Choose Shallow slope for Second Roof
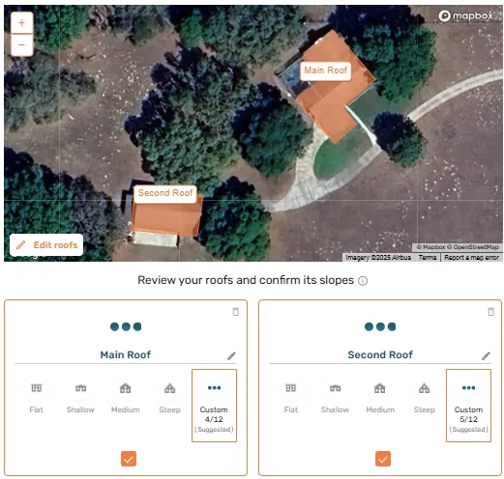This screenshot has width=504, height=479. click(x=335, y=397)
